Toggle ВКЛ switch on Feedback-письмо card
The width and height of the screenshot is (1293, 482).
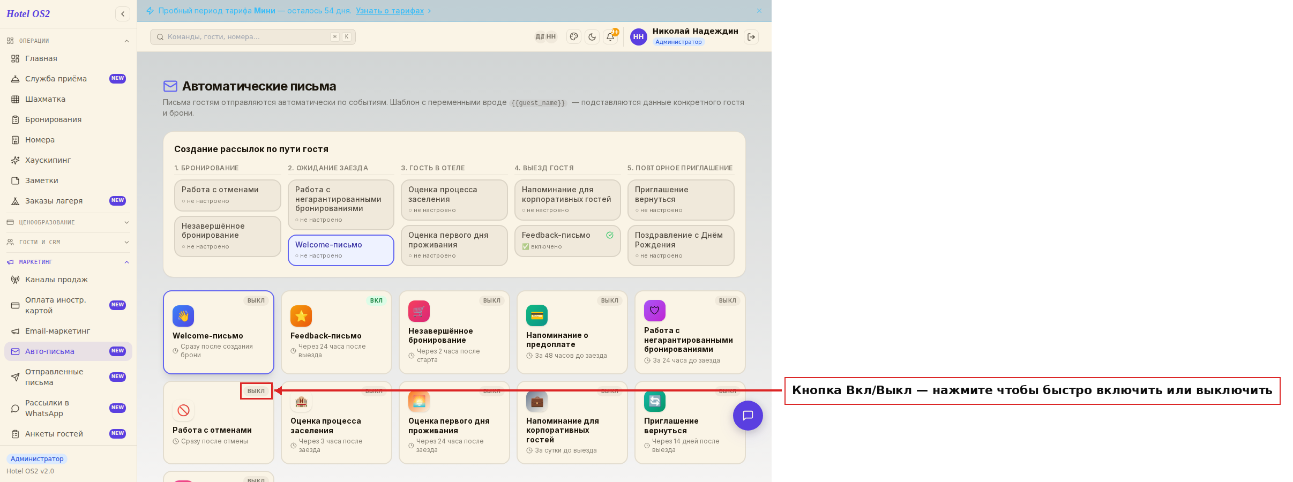(376, 300)
